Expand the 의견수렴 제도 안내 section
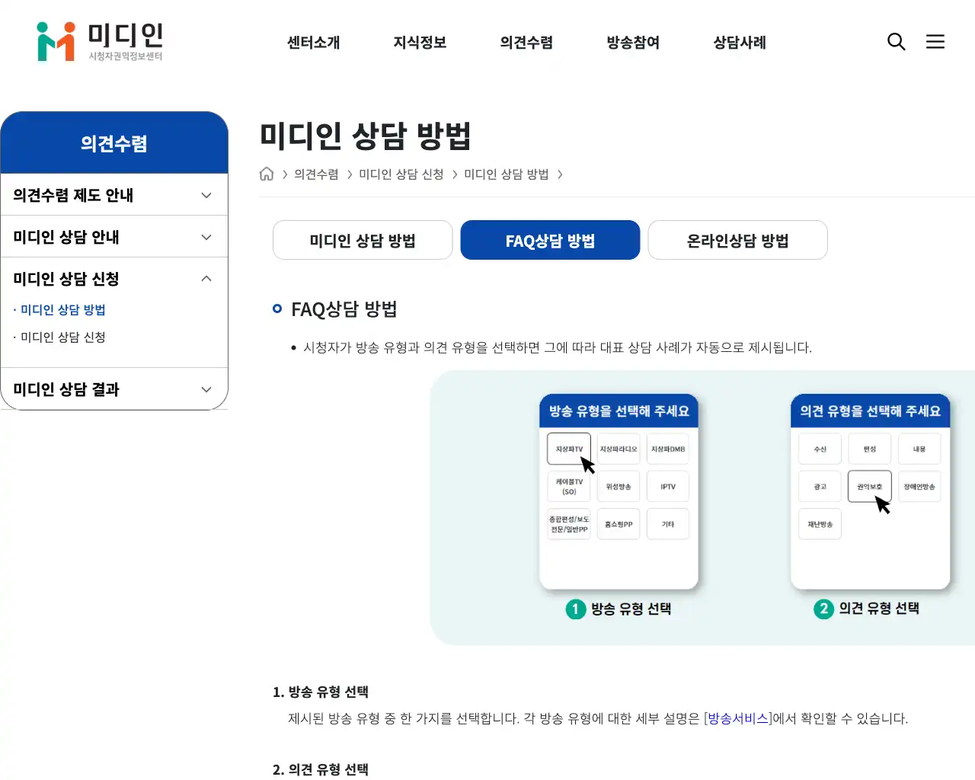 [x=114, y=195]
